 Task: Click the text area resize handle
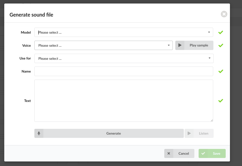[x=212, y=120]
